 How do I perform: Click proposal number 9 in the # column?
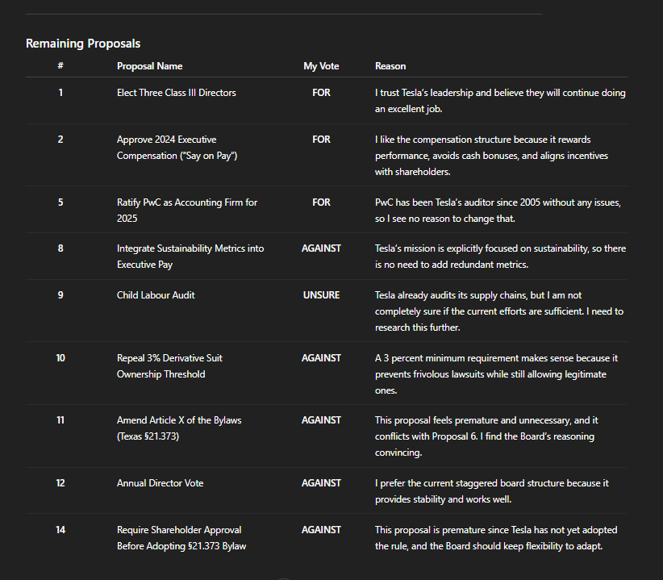pos(60,295)
